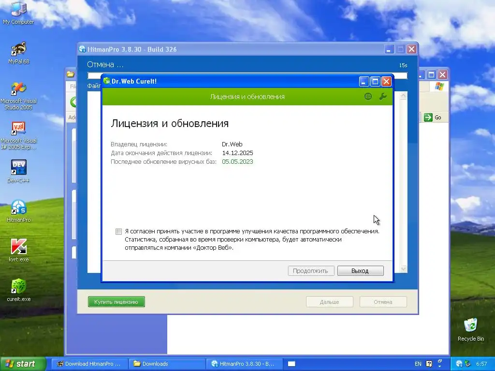This screenshot has height=371, width=495.
Task: Click the Dr.Web CureIt! title bar icon
Action: tap(107, 81)
